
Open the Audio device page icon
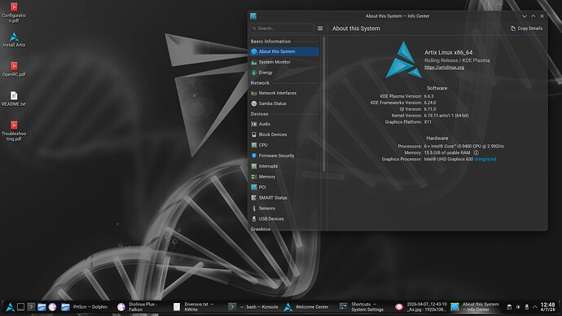(x=254, y=124)
